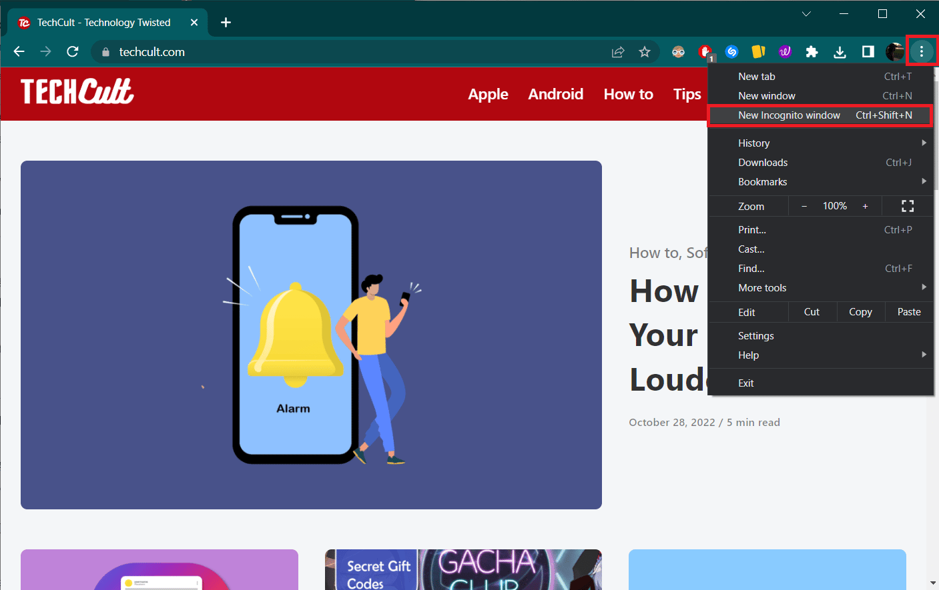Select New Incognito window from the menu
Screen dimensions: 939x590
789,115
